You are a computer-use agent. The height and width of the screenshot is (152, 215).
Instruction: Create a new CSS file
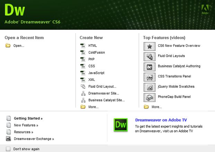91,66
